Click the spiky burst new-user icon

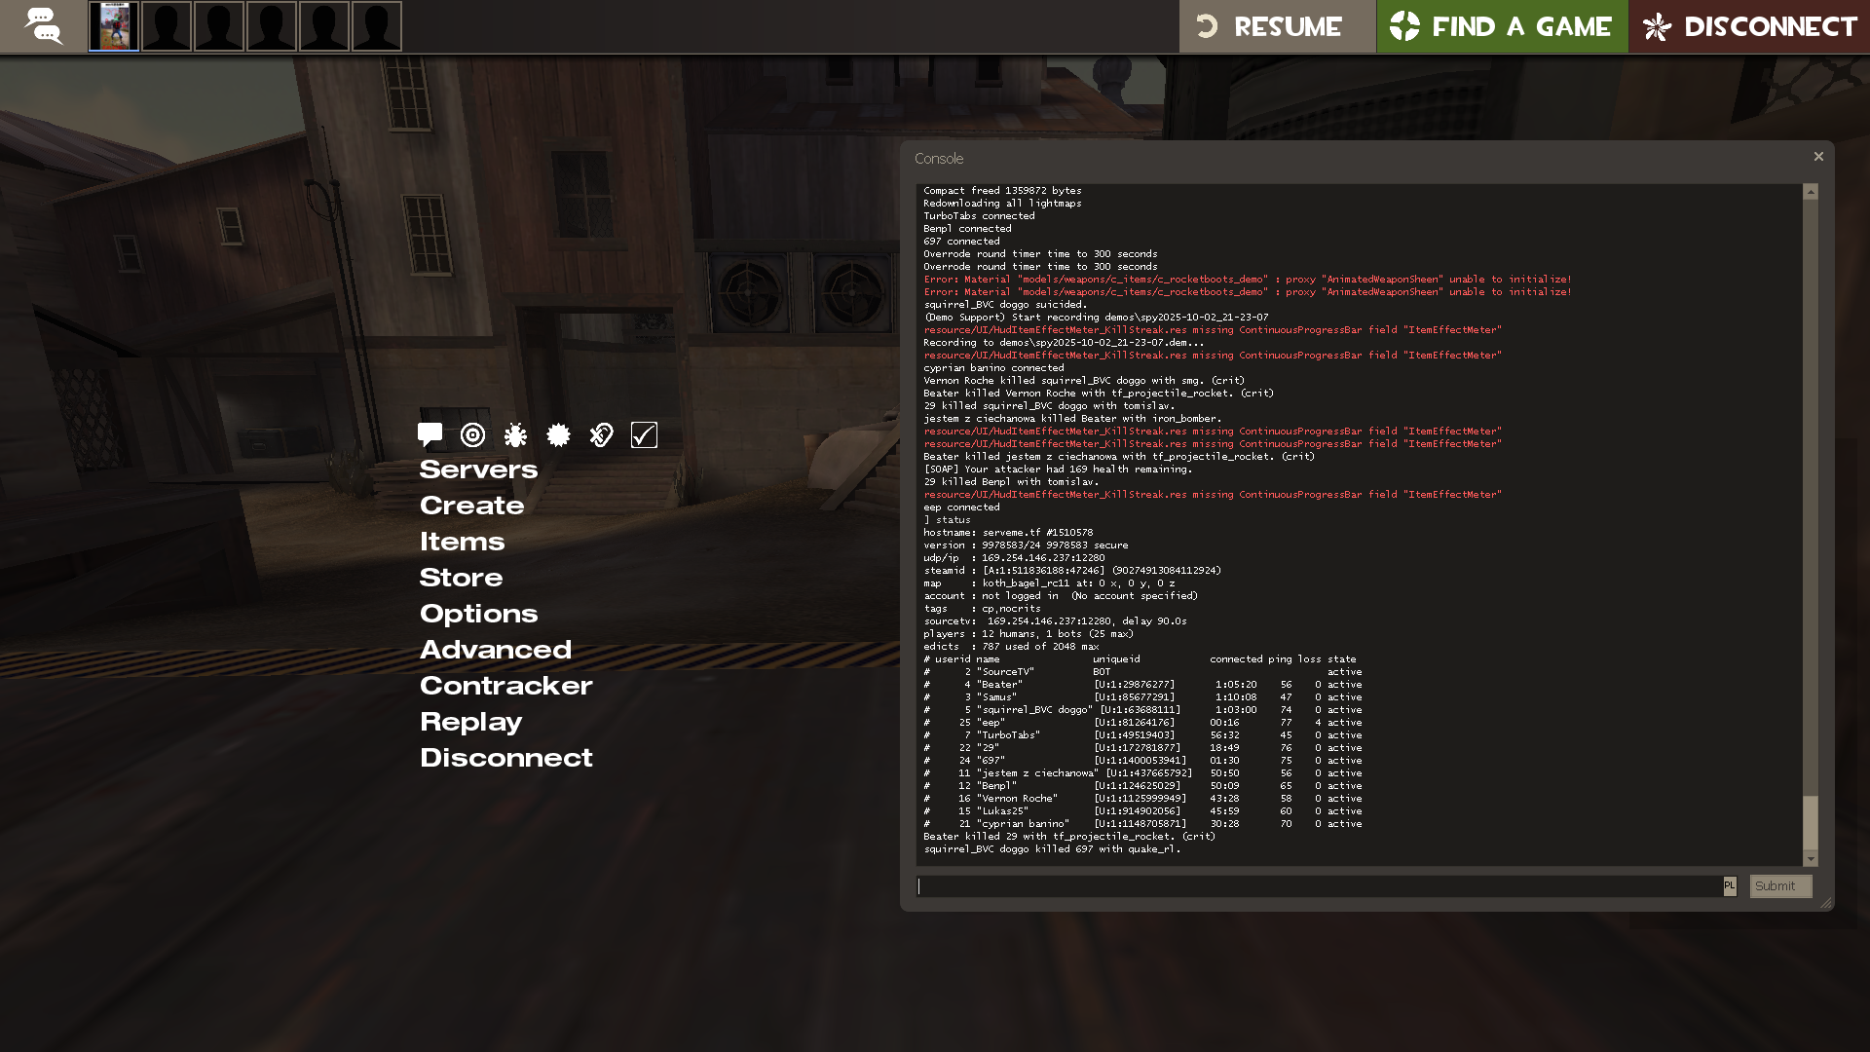(558, 434)
